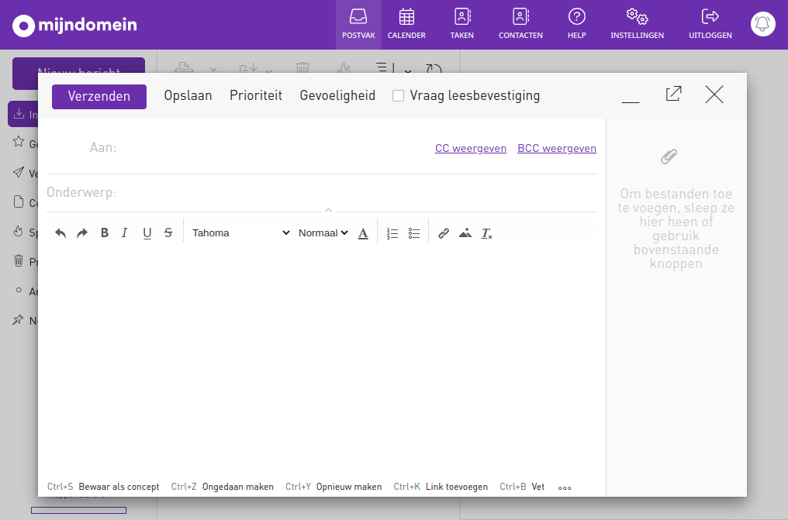This screenshot has height=520, width=788.
Task: Insert a bulleted list
Action: (414, 233)
